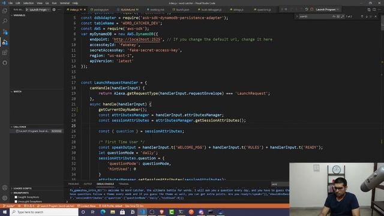Screen dimensions: 384x216
Task: Show the Terminal panel tab
Action: click(124, 184)
